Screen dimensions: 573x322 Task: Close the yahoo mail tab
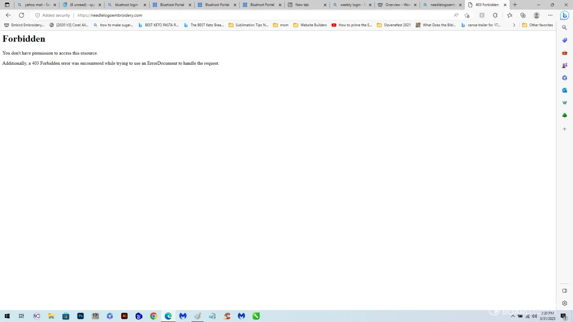point(54,5)
